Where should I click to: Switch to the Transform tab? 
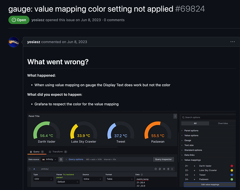tap(58, 152)
